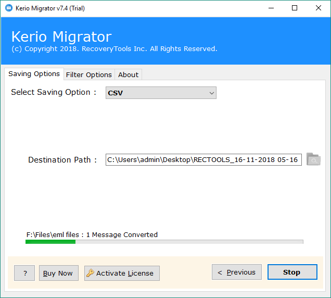Close the Kerio Migrator window
This screenshot has width=331, height=298.
(x=319, y=8)
